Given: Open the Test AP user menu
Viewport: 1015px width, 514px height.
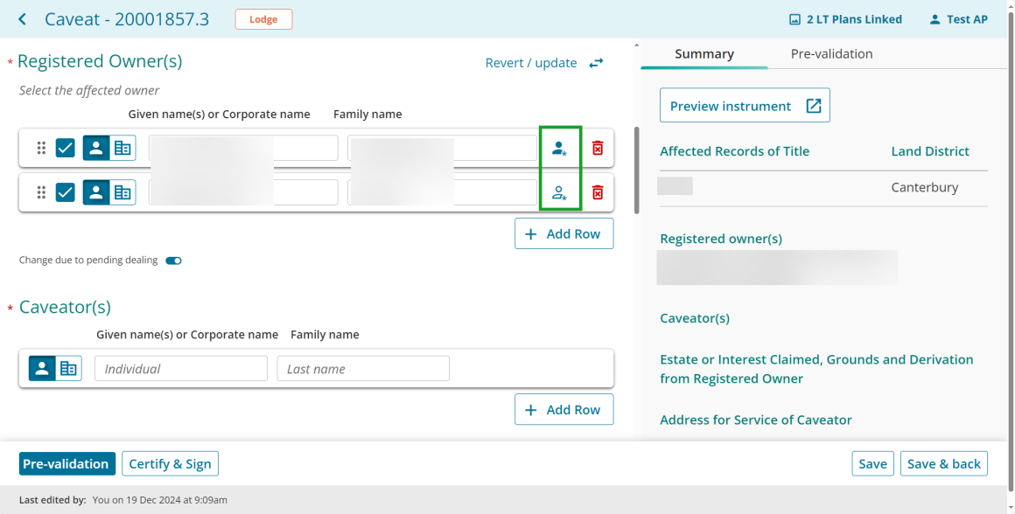Looking at the screenshot, I should click(959, 19).
